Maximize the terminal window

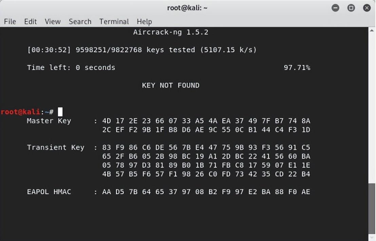coord(351,8)
